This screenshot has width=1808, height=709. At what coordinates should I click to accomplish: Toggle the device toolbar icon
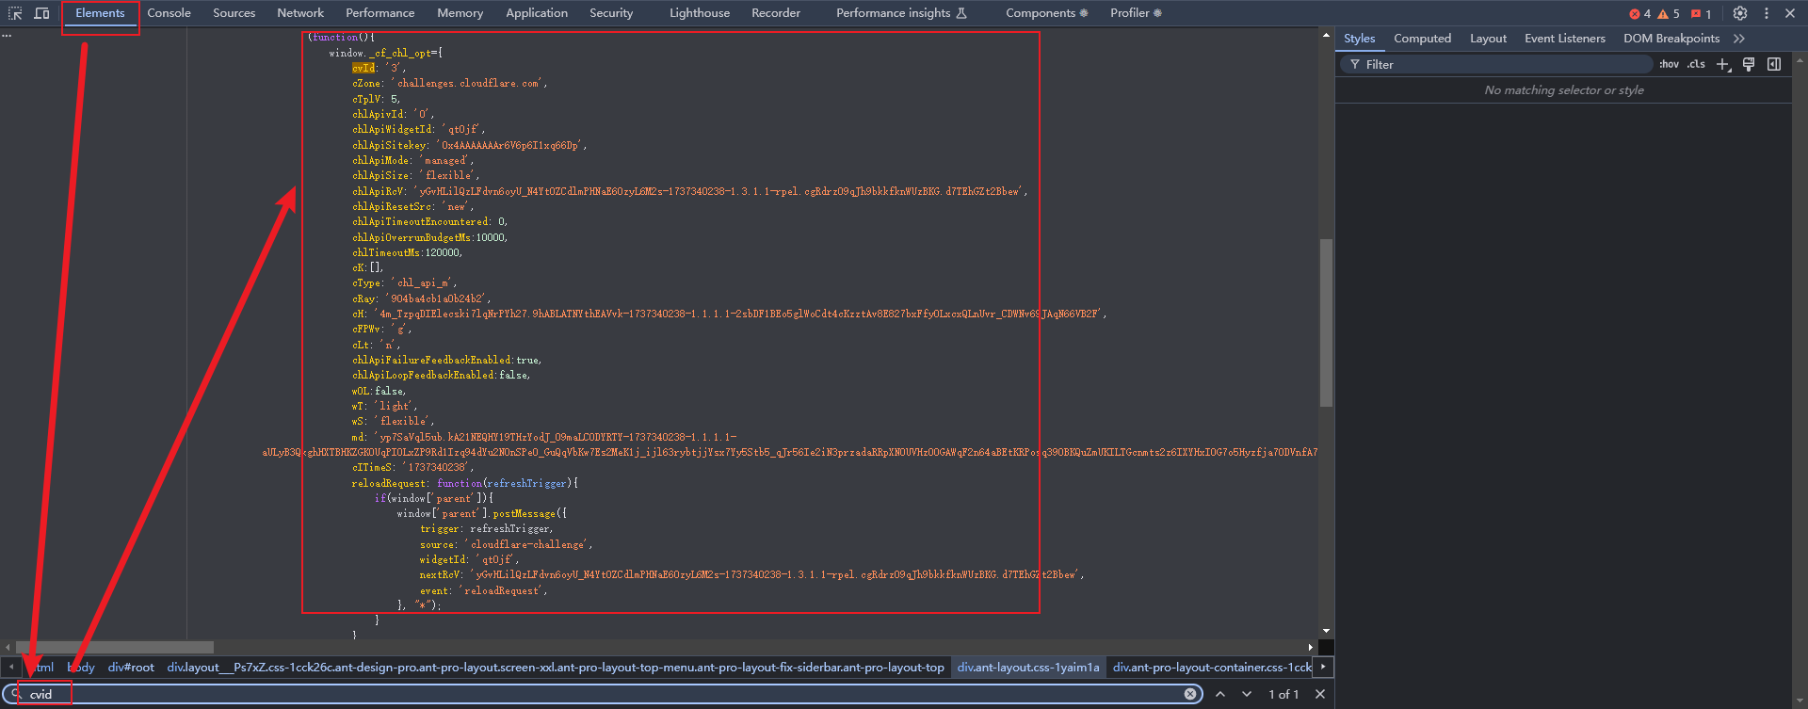[x=41, y=13]
